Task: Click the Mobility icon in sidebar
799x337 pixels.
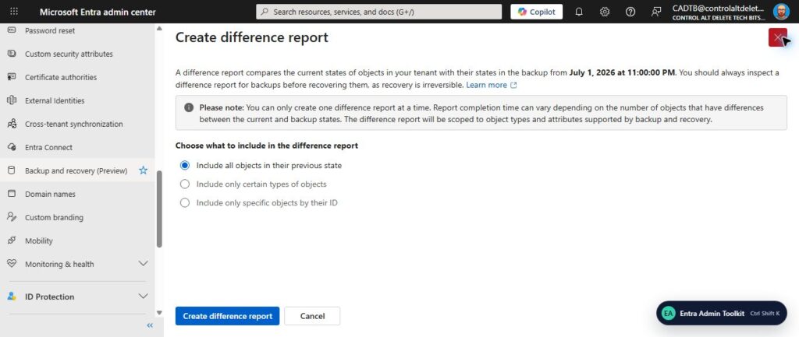Action: tap(12, 241)
